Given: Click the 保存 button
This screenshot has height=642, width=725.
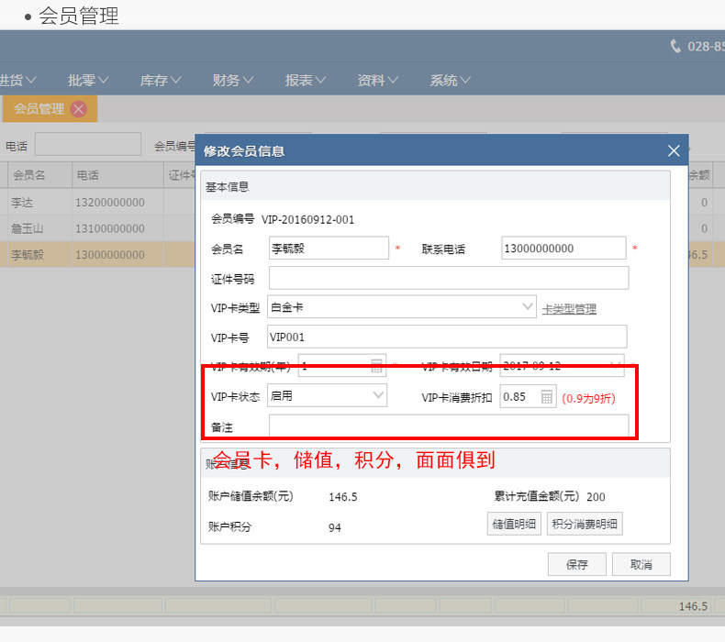Looking at the screenshot, I should [x=576, y=564].
